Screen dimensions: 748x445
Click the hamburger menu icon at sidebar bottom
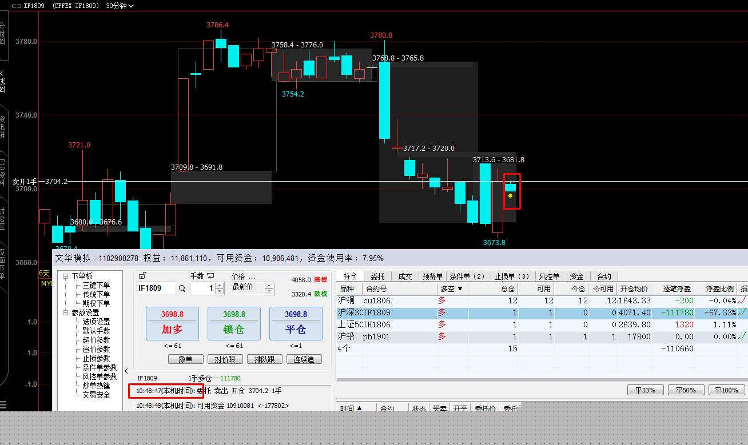[3, 405]
